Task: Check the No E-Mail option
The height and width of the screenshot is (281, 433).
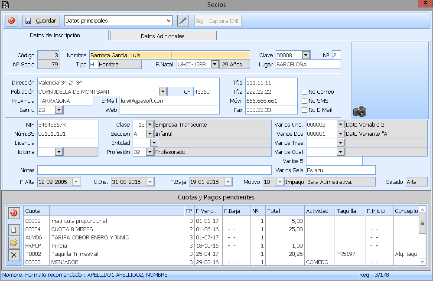Action: point(305,110)
